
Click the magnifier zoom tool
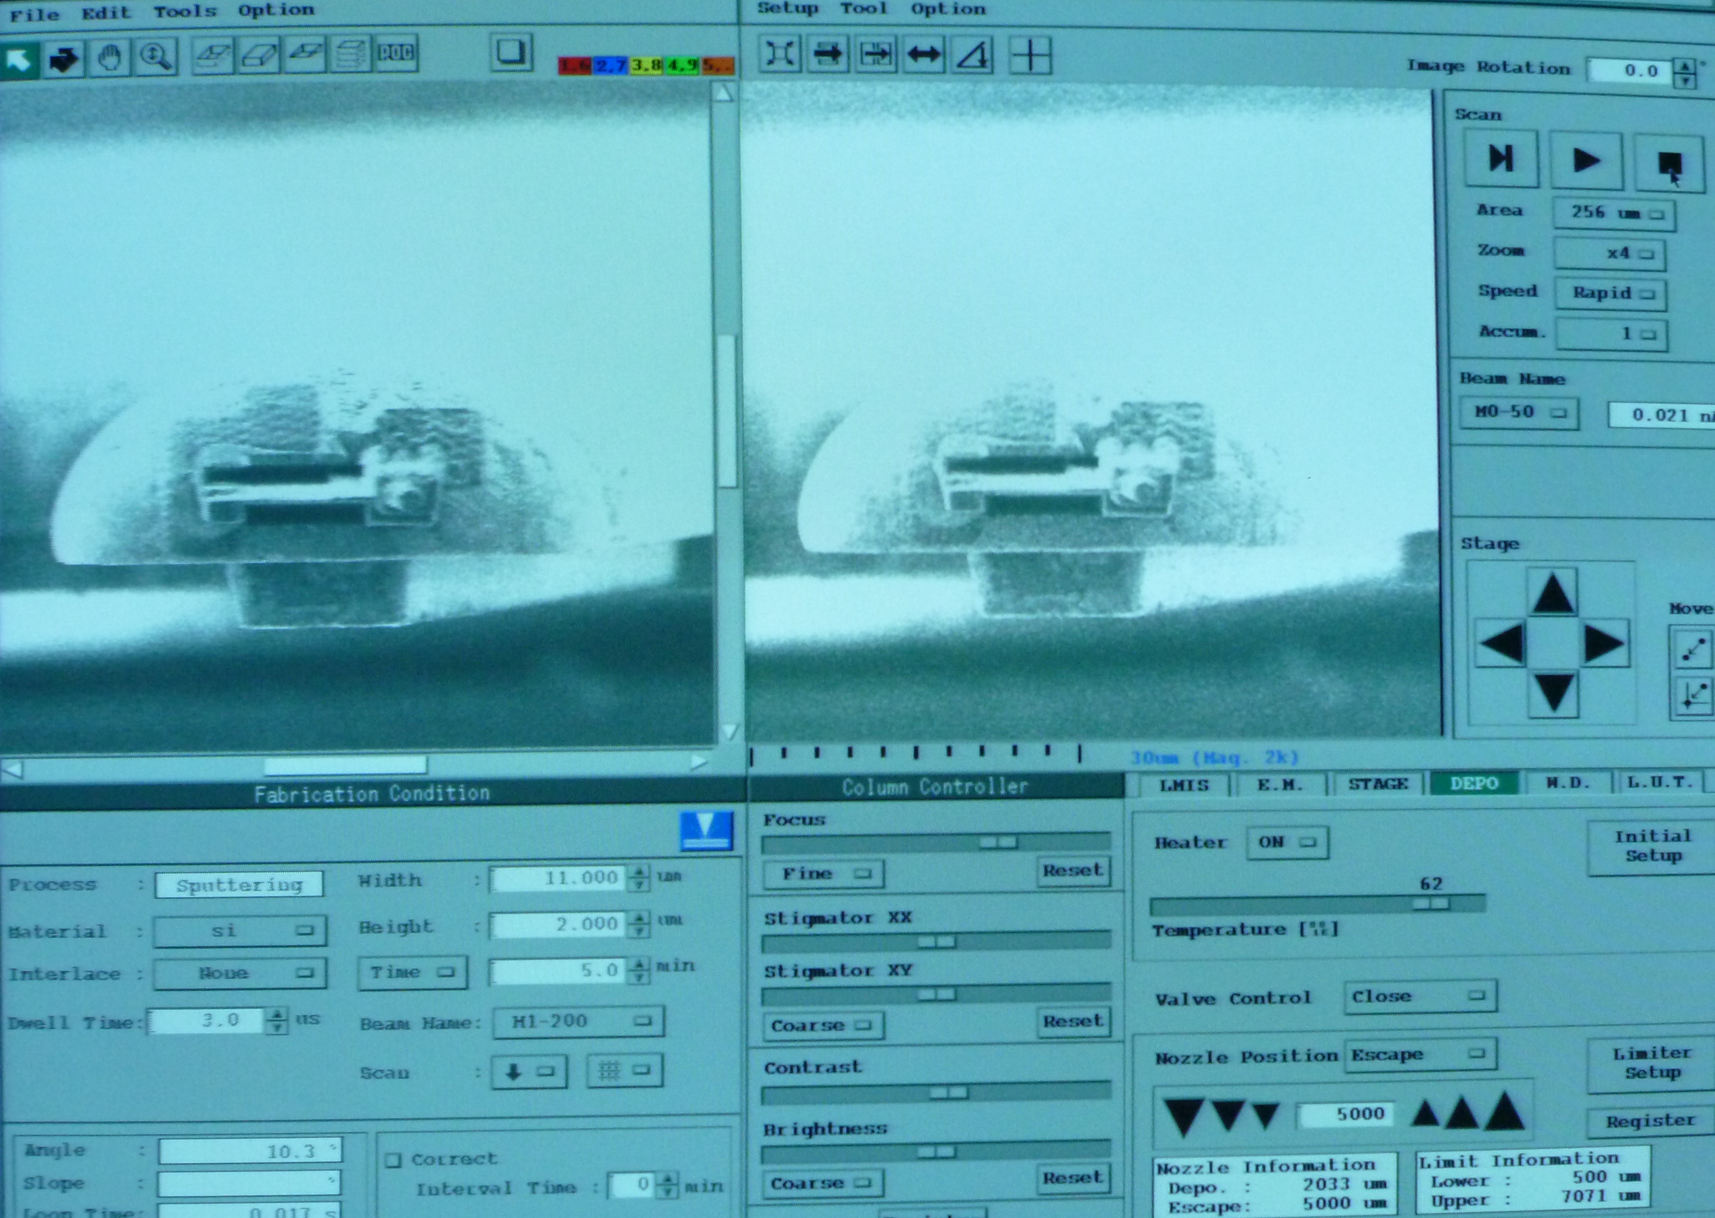pos(155,58)
